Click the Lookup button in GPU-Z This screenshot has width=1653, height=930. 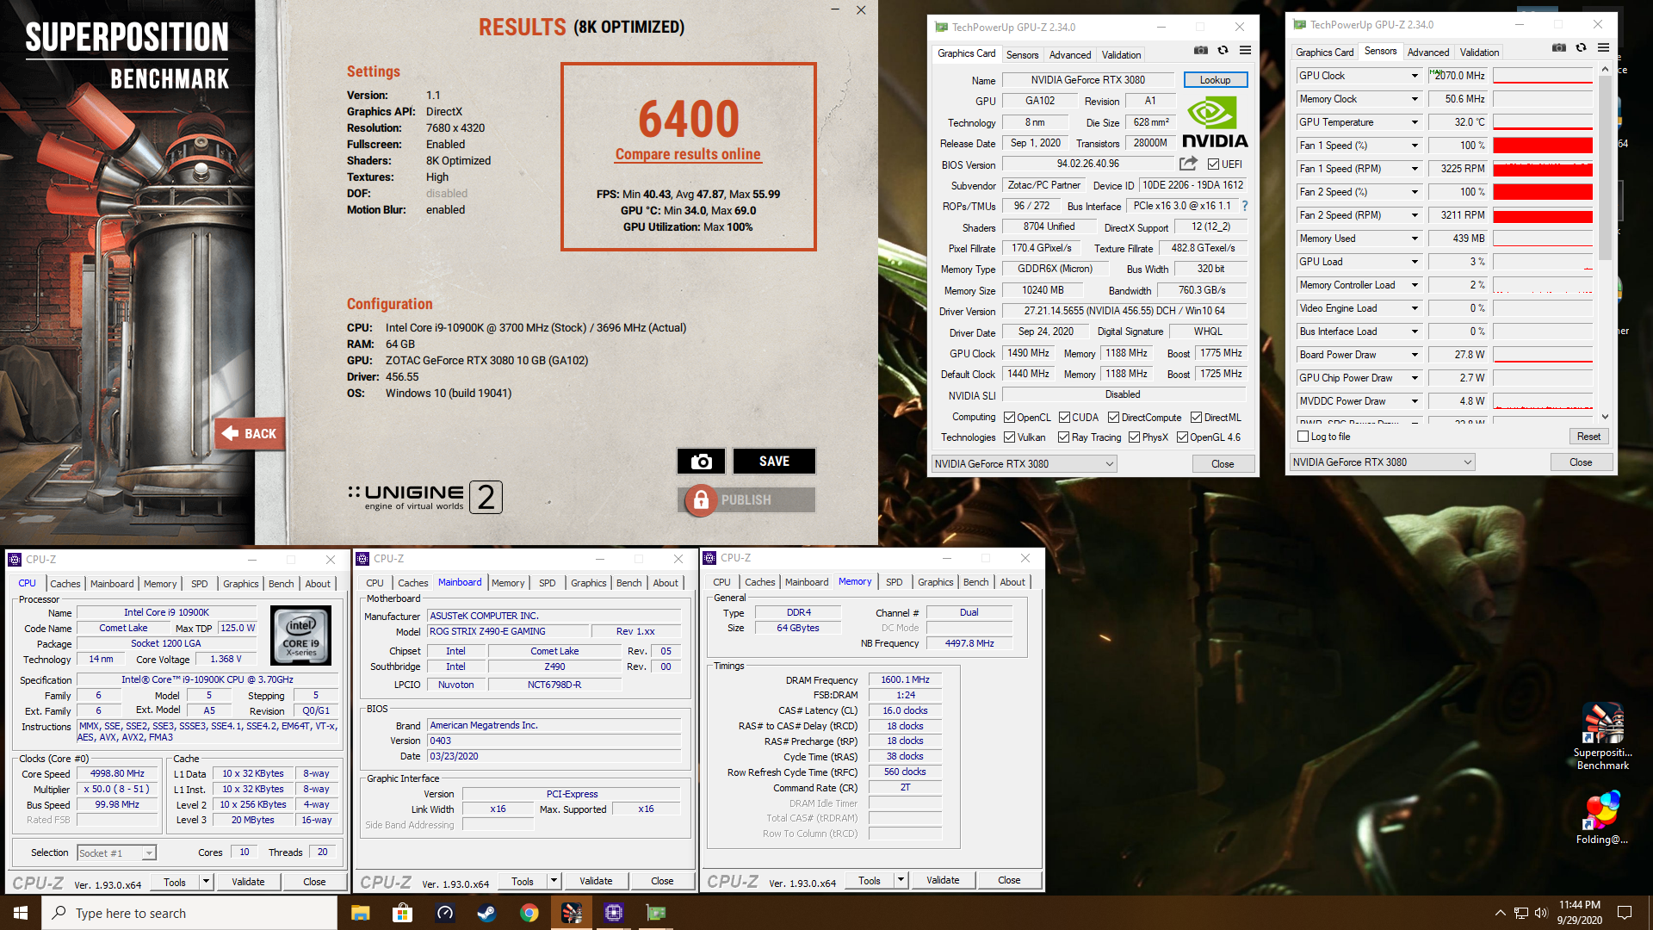tap(1215, 80)
